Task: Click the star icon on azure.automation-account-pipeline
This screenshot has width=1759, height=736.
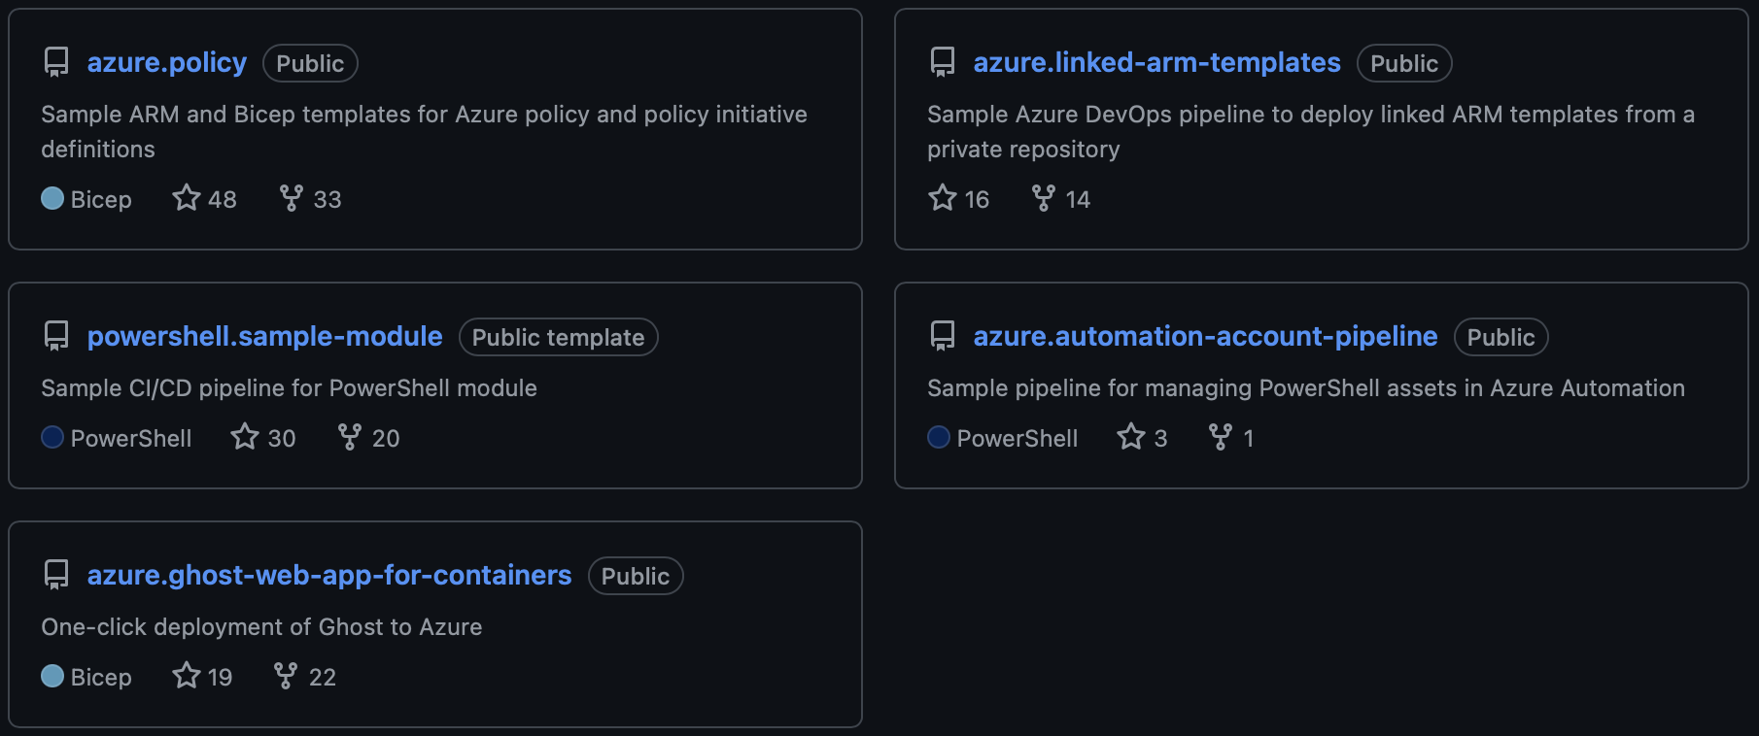Action: pos(1130,437)
